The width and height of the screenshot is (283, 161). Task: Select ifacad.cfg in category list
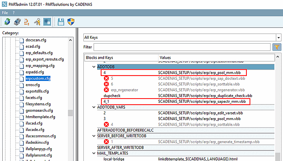click(x=34, y=123)
